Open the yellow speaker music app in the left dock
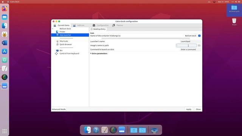Image resolution: width=242 pixels, height=136 pixels. tap(5, 34)
